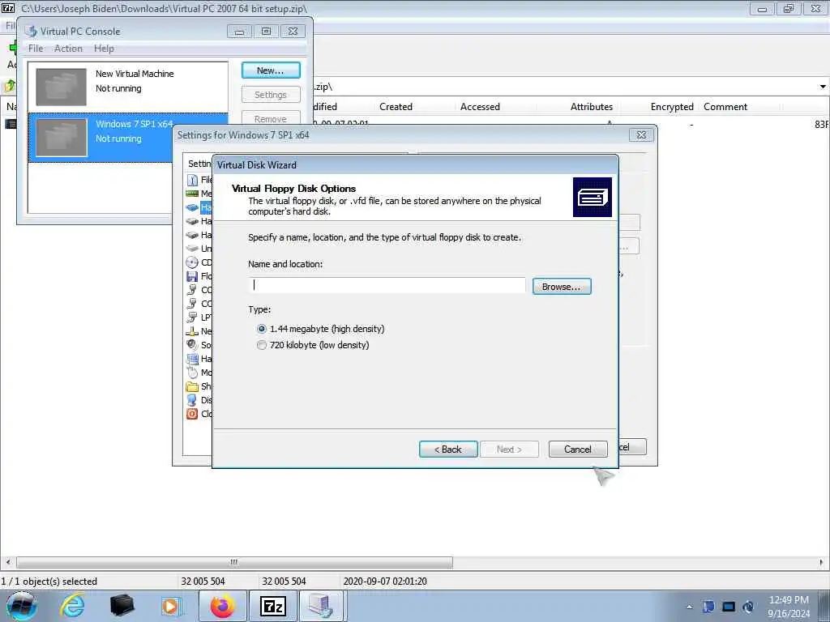Open Help menu in Virtual PC Console
Screen dimensions: 830x622
(104, 48)
